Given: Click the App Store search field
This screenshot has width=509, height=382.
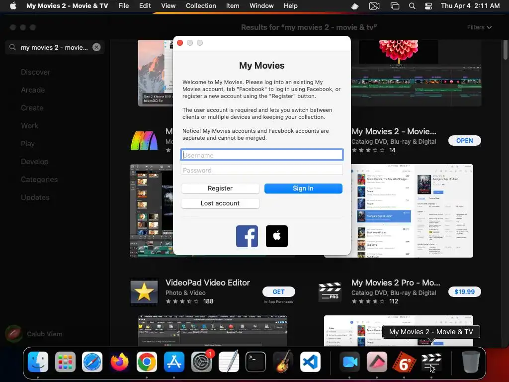Looking at the screenshot, I should [x=54, y=47].
